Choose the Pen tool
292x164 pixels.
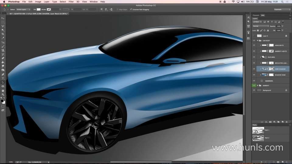3,74
